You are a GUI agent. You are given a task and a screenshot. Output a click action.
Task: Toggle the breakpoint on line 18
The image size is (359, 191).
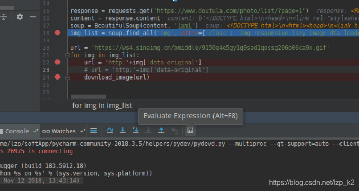(x=57, y=33)
